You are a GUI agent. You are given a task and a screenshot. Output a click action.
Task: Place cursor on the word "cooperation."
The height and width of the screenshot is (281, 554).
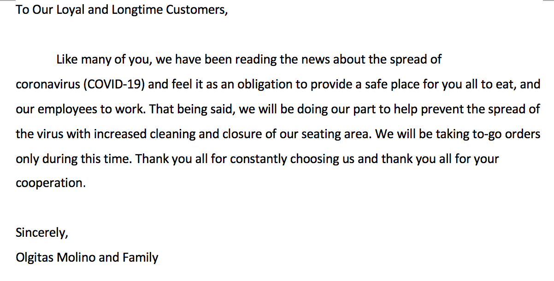[x=51, y=183]
